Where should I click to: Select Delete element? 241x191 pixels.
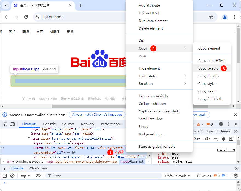(x=151, y=28)
